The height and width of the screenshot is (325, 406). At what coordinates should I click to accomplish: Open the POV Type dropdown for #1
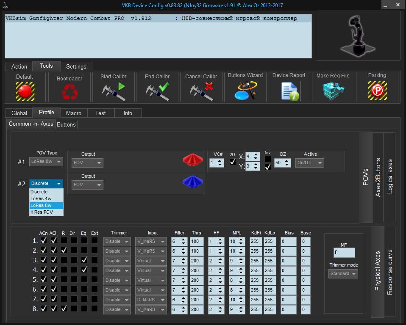click(x=46, y=162)
